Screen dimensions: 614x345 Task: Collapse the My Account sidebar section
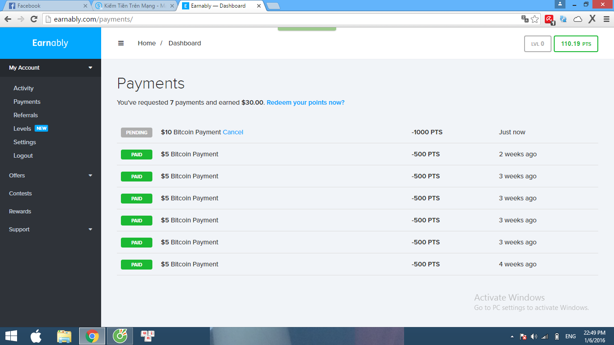click(x=50, y=67)
